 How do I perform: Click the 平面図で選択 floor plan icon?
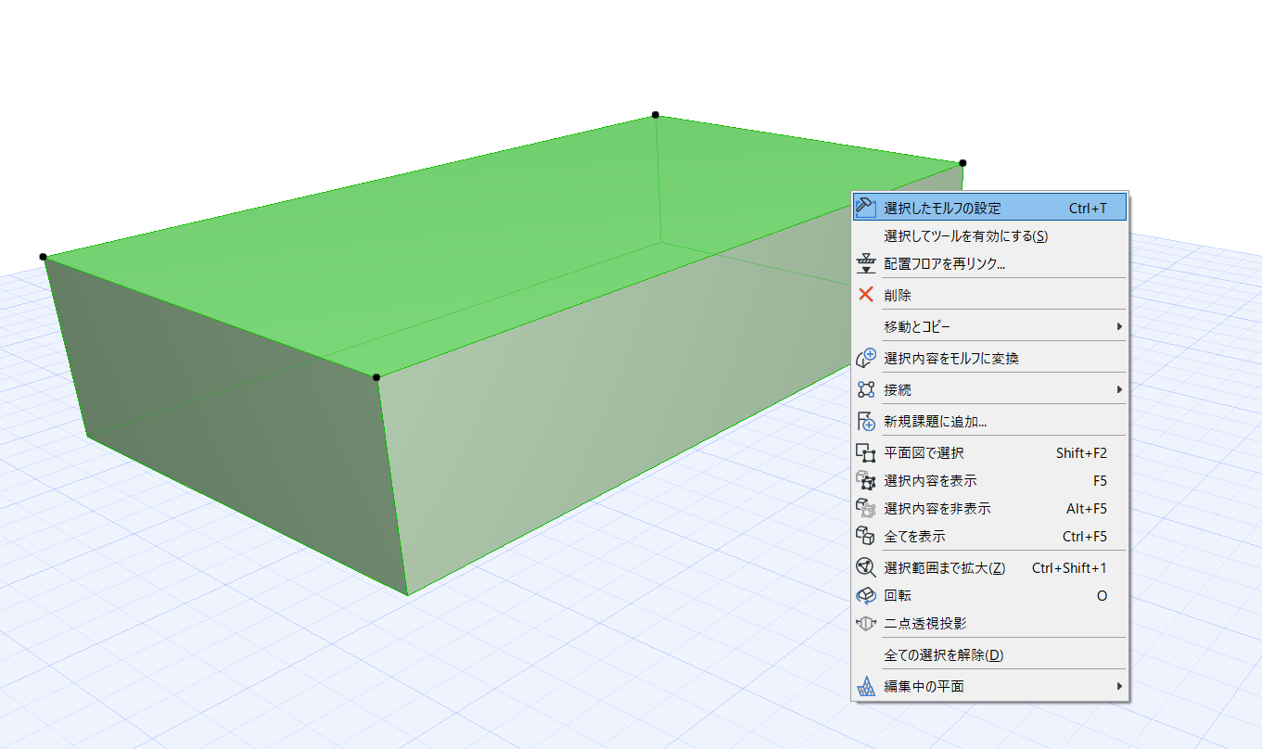(866, 452)
